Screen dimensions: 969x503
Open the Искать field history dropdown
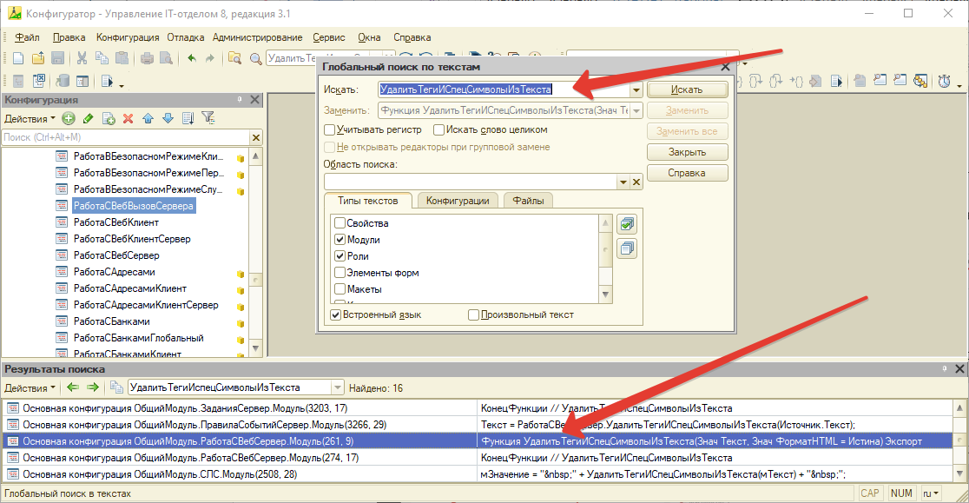[x=636, y=89]
